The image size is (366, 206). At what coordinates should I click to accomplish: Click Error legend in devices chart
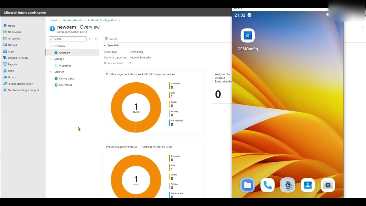(x=172, y=95)
